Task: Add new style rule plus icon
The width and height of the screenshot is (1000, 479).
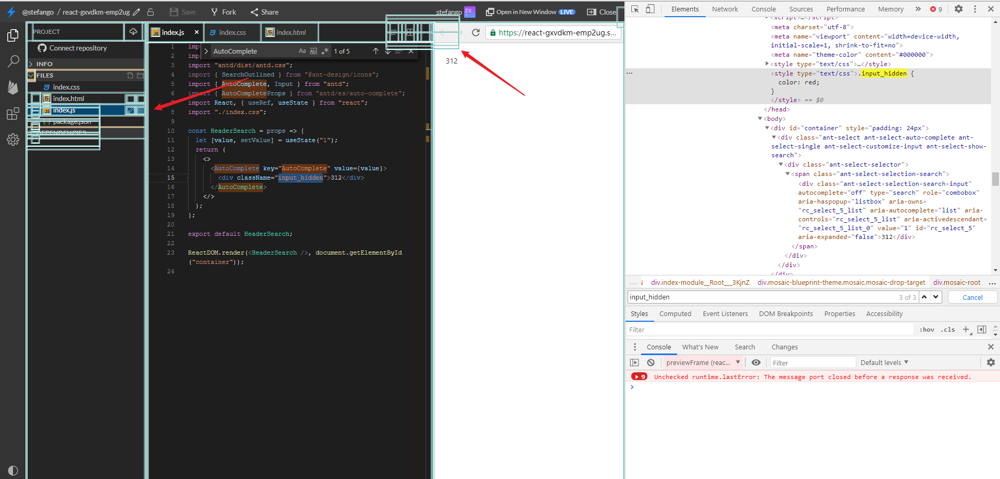Action: [x=966, y=330]
